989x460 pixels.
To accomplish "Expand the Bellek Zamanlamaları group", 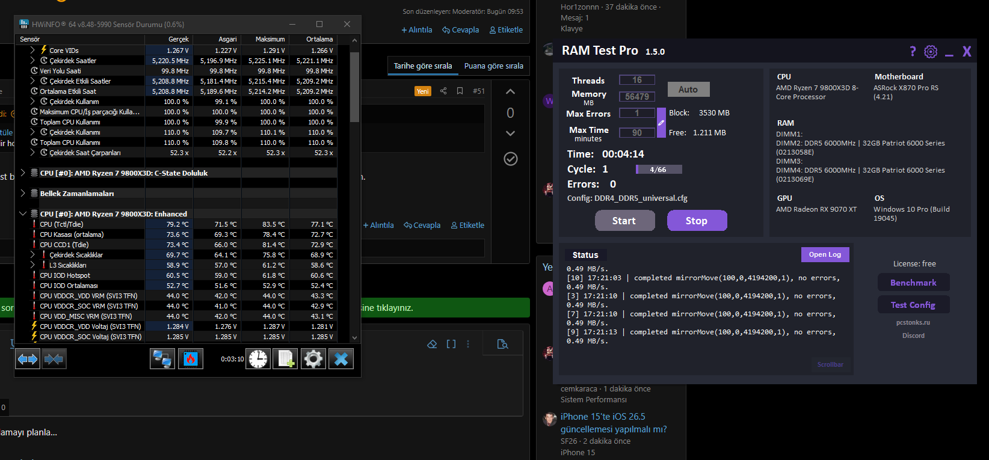I will 23,194.
